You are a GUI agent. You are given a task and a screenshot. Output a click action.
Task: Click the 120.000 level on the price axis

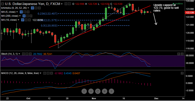[x=190, y=33]
